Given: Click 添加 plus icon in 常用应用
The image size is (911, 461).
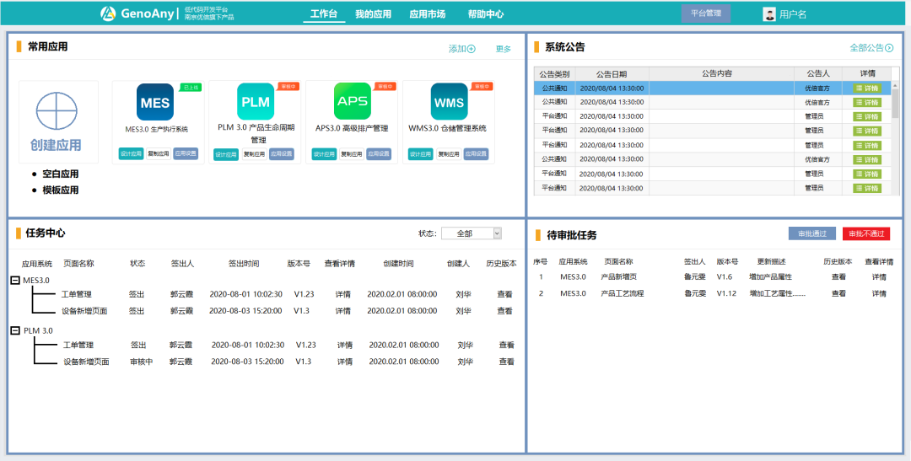Looking at the screenshot, I should [471, 49].
